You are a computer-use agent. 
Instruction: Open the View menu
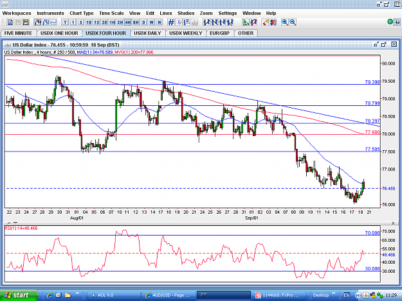point(134,13)
